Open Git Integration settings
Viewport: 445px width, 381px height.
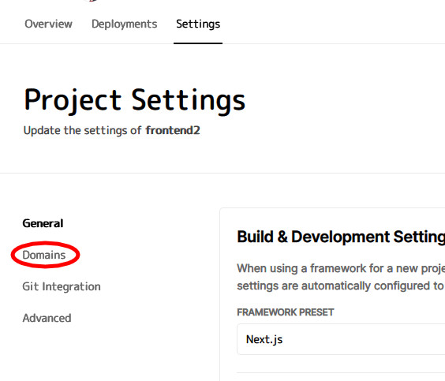tap(62, 286)
